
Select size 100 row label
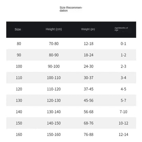[x=19, y=66]
